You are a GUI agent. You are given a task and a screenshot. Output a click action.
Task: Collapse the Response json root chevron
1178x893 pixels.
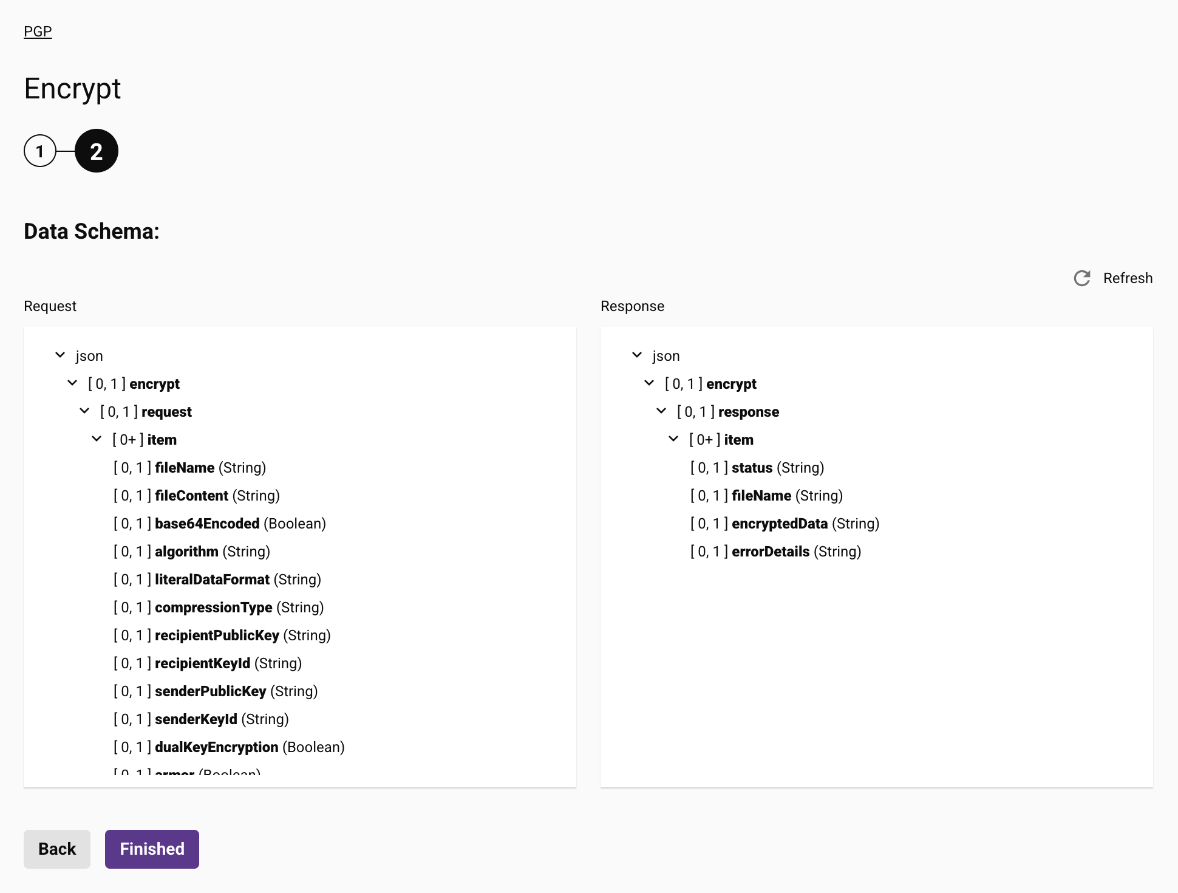pyautogui.click(x=637, y=355)
